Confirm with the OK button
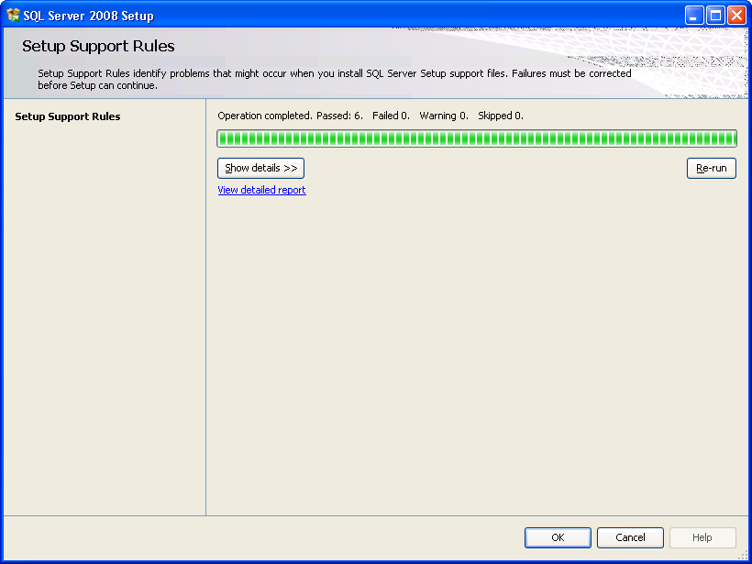752x564 pixels. [x=558, y=537]
